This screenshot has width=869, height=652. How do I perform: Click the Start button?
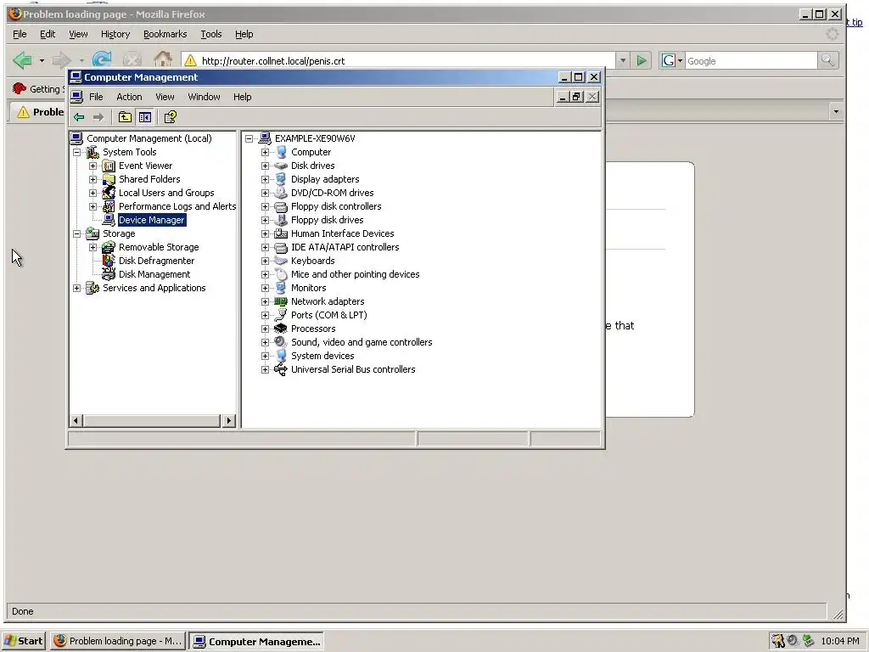[24, 641]
